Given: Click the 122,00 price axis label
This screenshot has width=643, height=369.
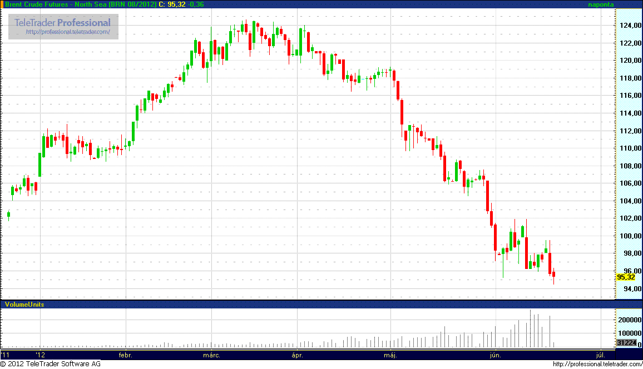Looking at the screenshot, I should [631, 43].
